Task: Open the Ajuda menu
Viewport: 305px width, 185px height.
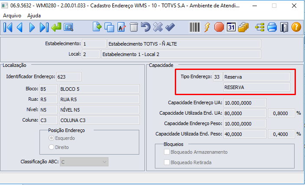Action: 34,16
